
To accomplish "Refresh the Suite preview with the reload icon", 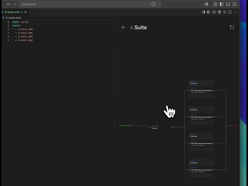I will click(x=232, y=27).
